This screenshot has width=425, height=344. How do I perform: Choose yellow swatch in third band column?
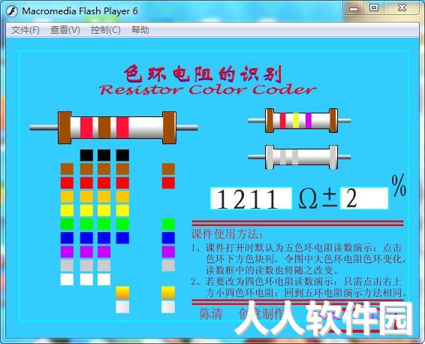[104, 210]
